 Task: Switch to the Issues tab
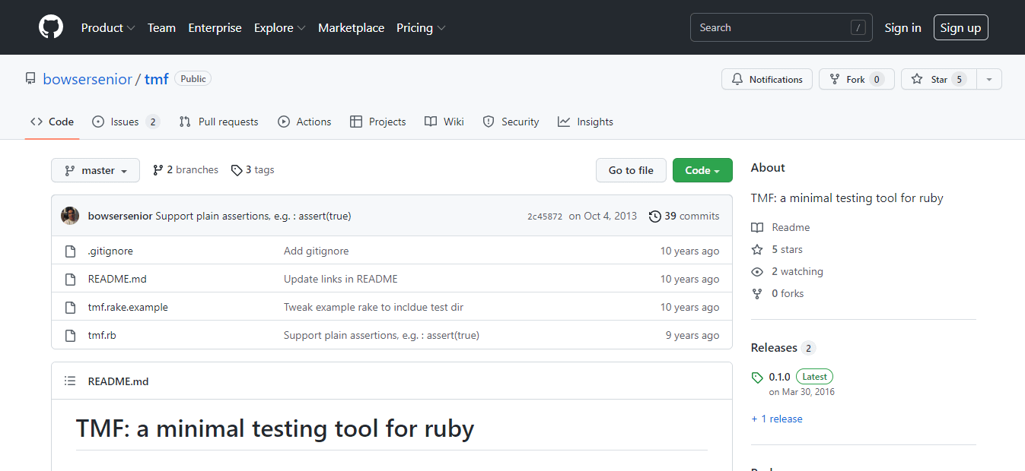[x=125, y=122]
